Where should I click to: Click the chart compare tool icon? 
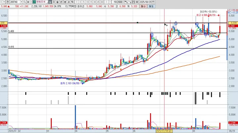coord(126,2)
